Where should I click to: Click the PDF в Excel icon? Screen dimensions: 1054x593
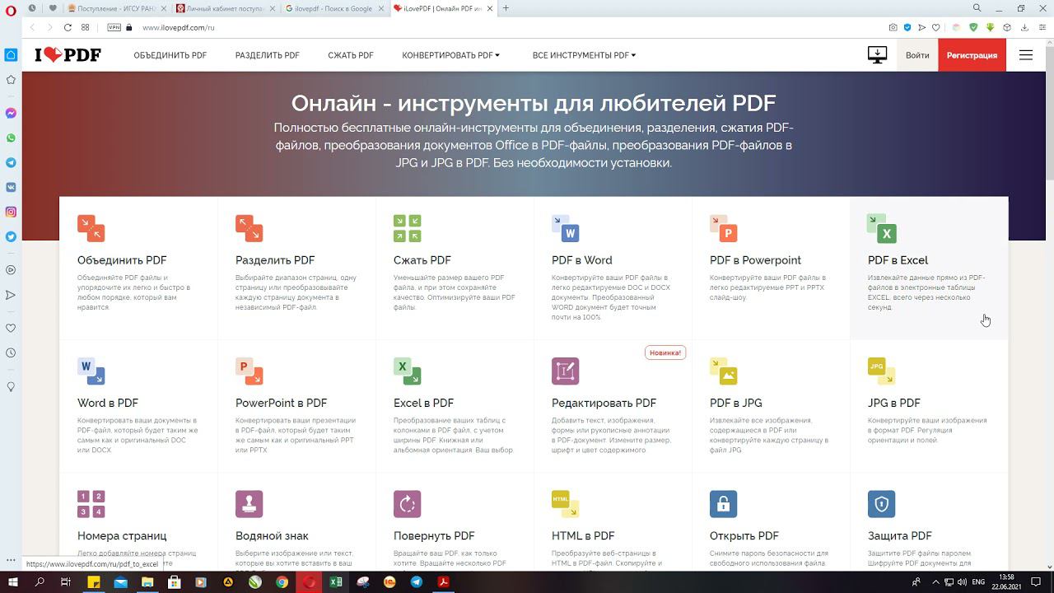pyautogui.click(x=881, y=228)
